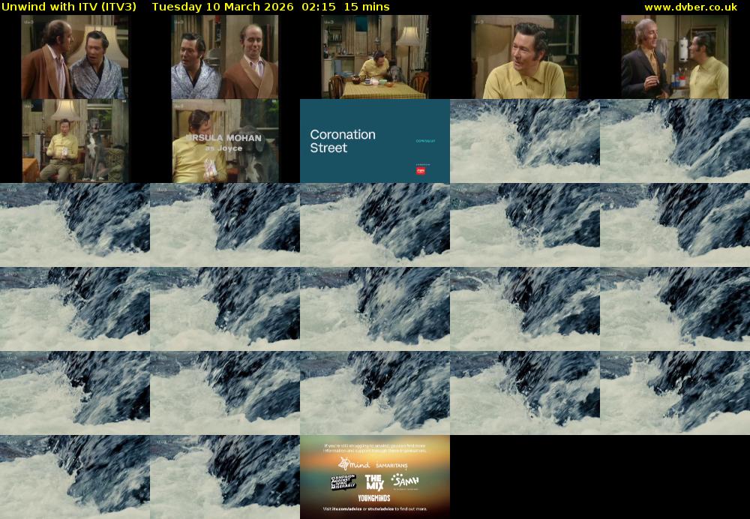
Task: Select the Ursula Mohan as Joyce credit thumbnail
Action: point(225,141)
